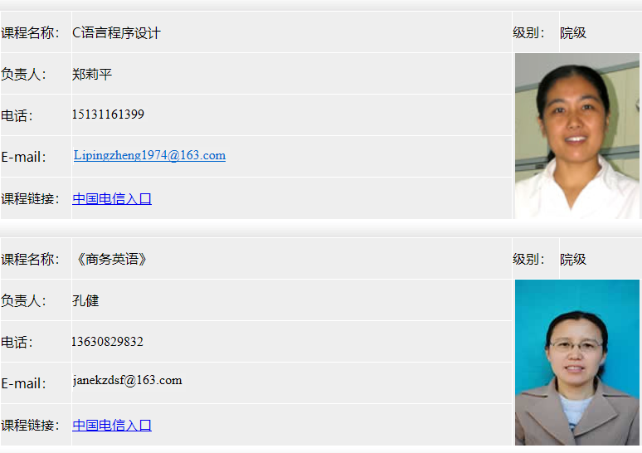Click the 级别 label in first course
Screen dimensions: 642x453
(528, 32)
